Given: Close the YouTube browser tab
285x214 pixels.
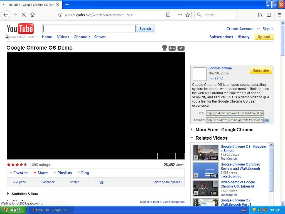Looking at the screenshot, I should pyautogui.click(x=58, y=5).
